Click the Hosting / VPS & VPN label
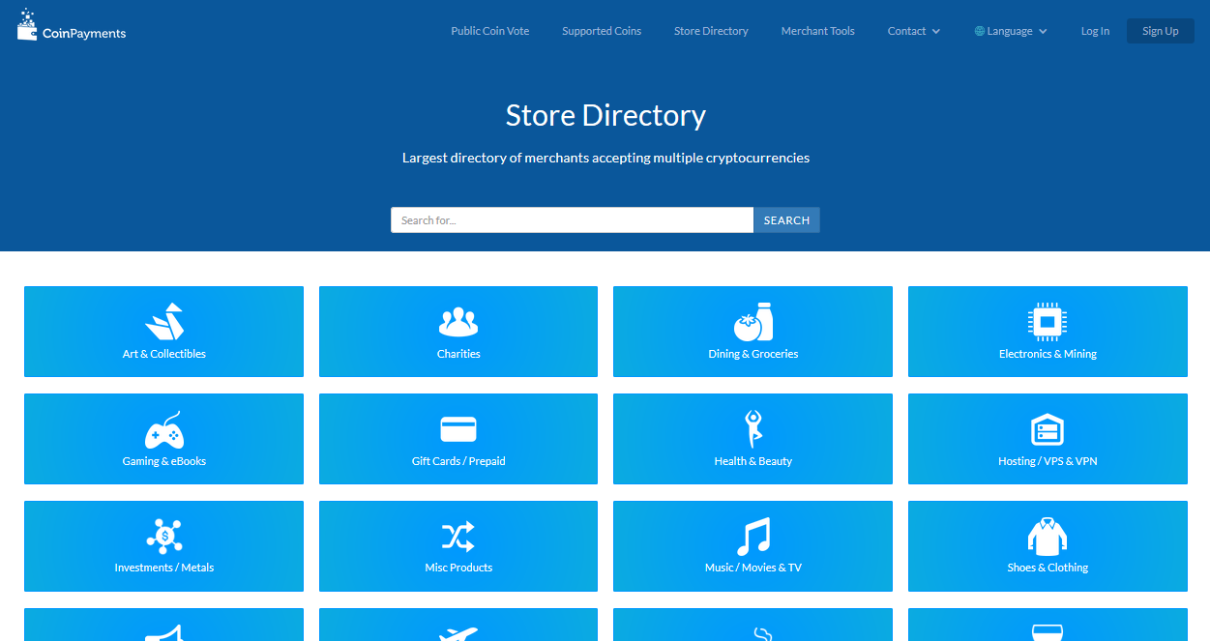This screenshot has width=1210, height=641. [x=1048, y=461]
